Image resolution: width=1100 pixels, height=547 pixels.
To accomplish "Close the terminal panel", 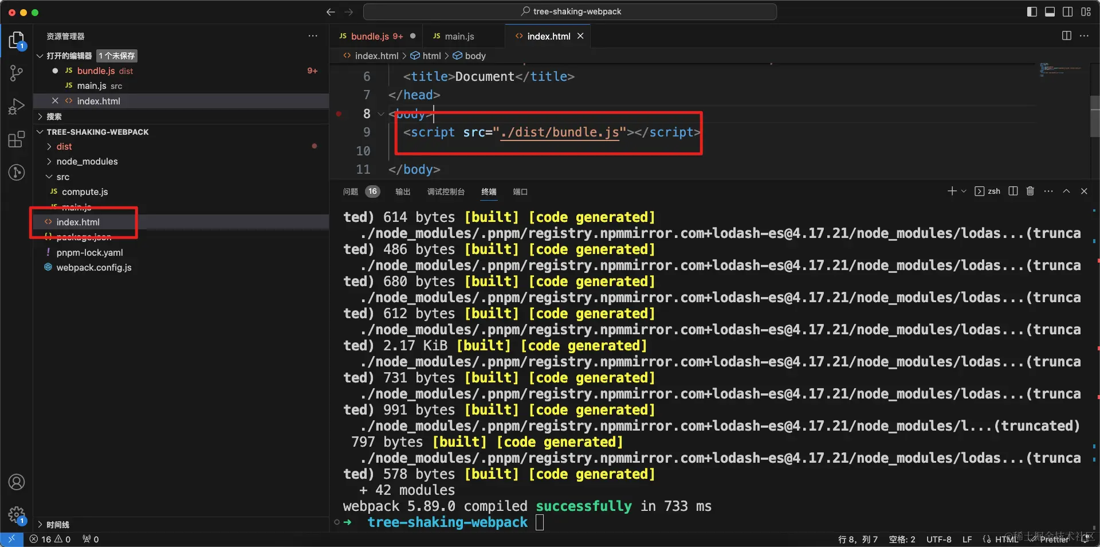I will (1084, 191).
